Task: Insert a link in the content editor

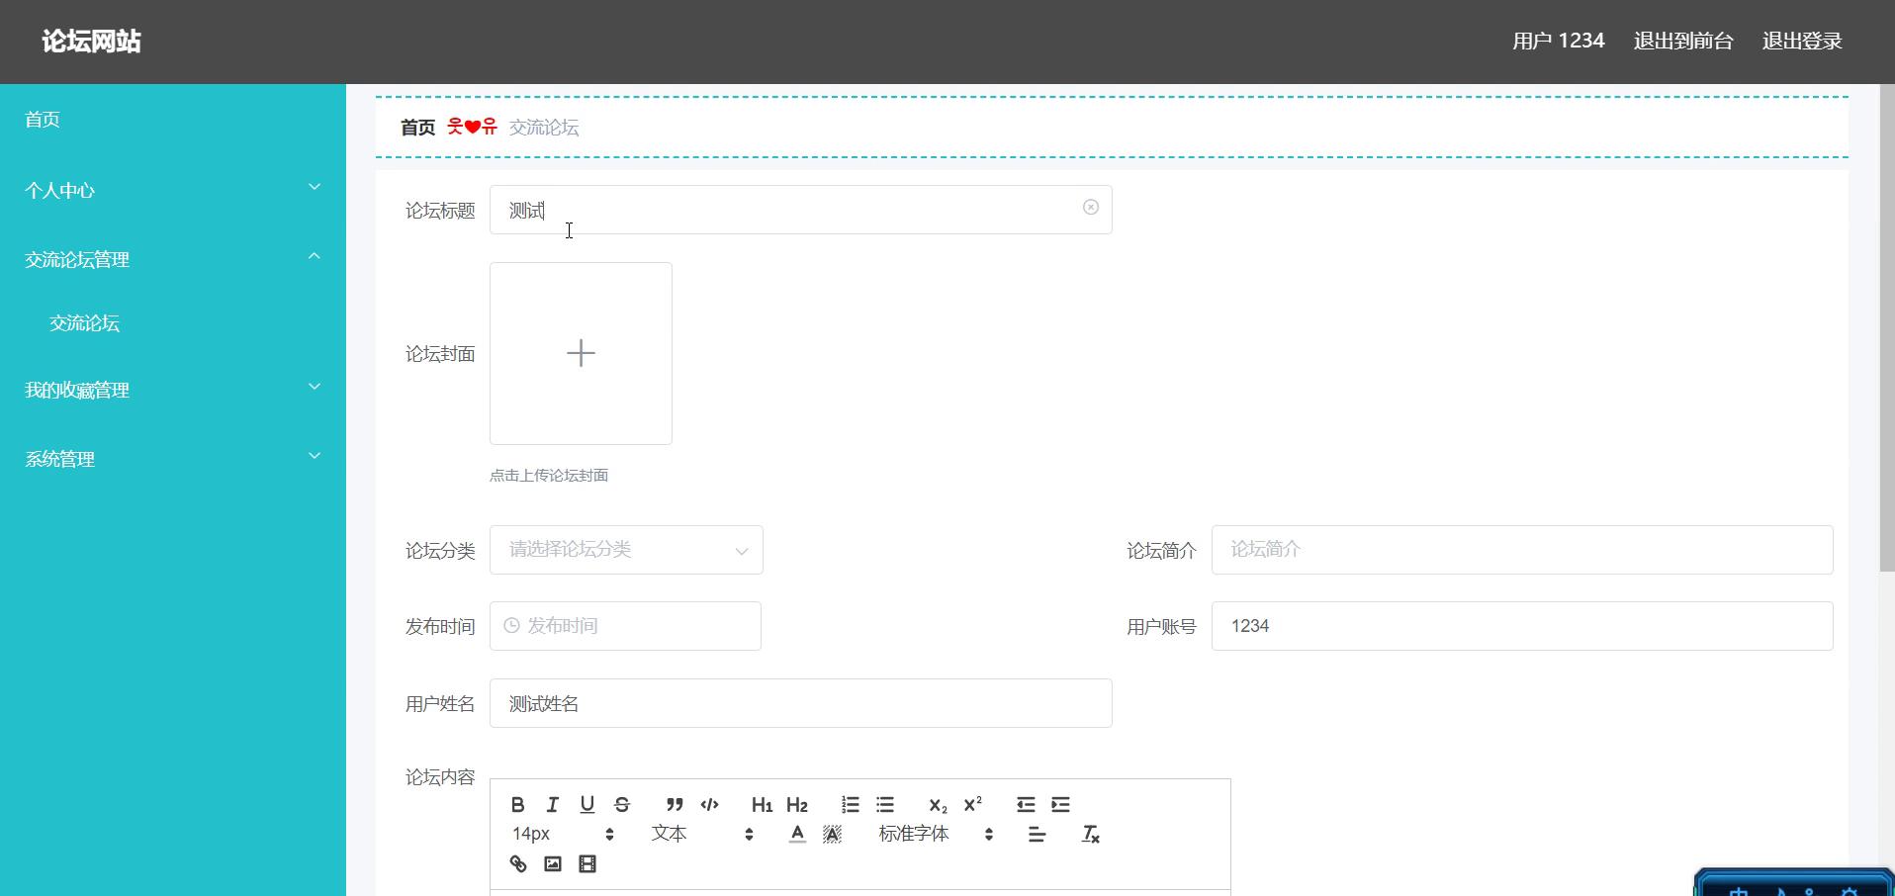Action: click(x=518, y=863)
